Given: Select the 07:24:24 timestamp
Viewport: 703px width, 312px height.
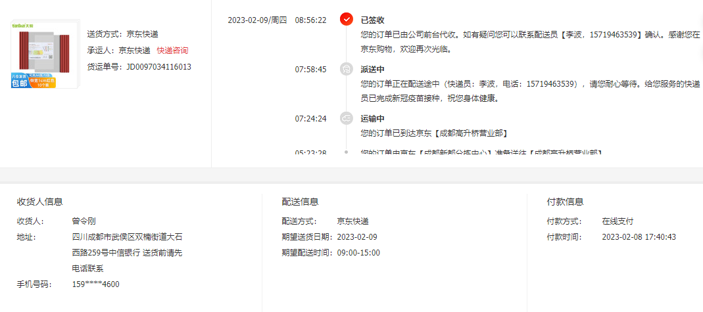Looking at the screenshot, I should pos(310,119).
